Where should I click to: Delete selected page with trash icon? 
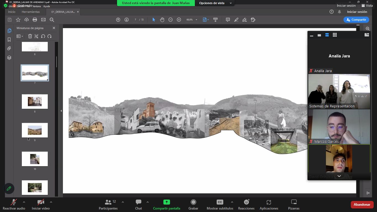30,36
